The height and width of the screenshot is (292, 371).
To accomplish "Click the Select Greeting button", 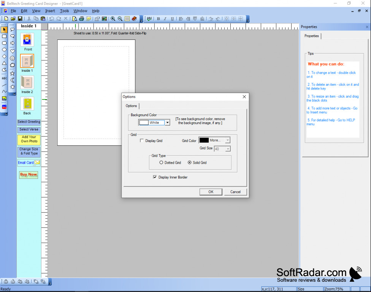I will click(29, 122).
